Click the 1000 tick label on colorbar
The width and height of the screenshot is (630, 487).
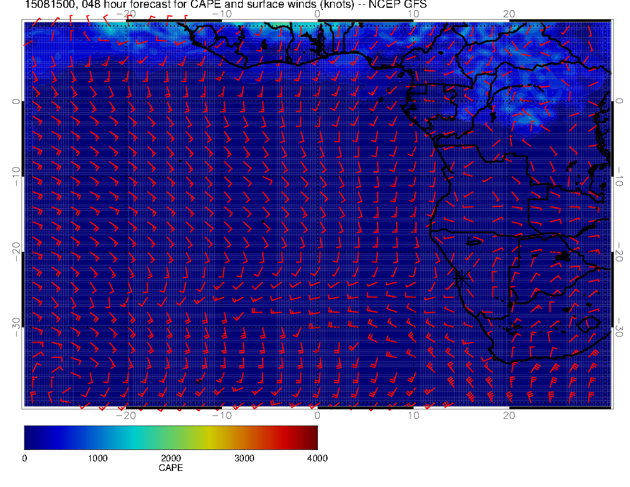98,458
